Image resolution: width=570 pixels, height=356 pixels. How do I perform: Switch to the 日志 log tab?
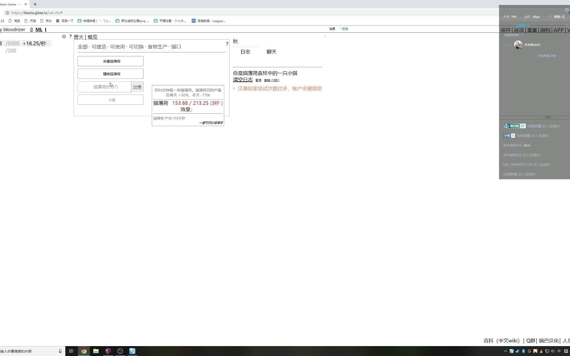tap(245, 52)
